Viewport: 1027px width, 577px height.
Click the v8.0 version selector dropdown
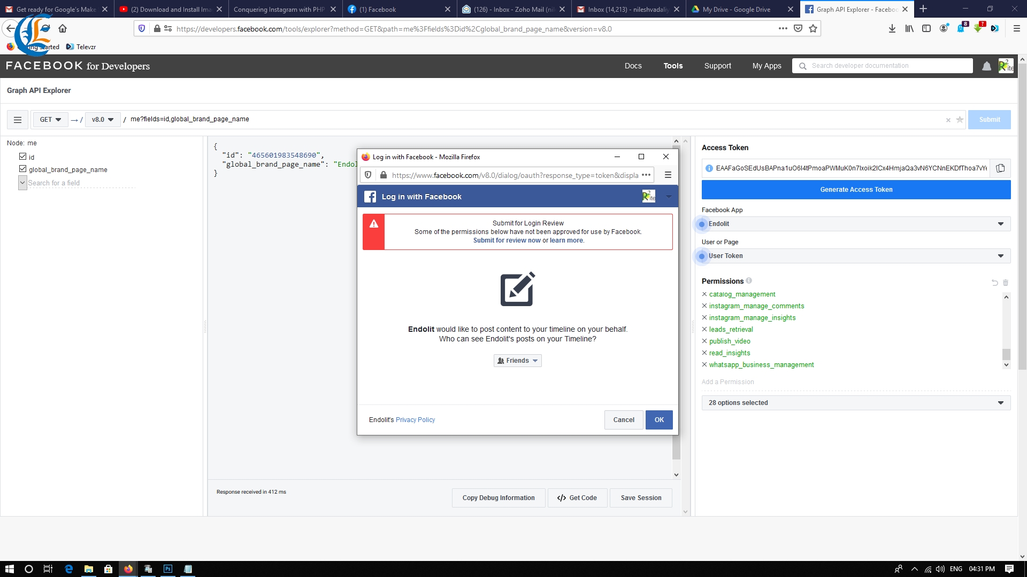(101, 119)
